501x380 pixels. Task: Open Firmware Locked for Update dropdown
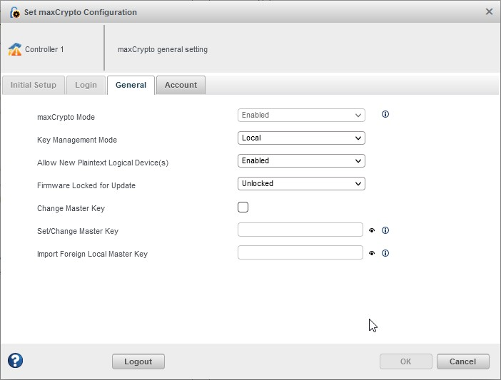click(300, 184)
